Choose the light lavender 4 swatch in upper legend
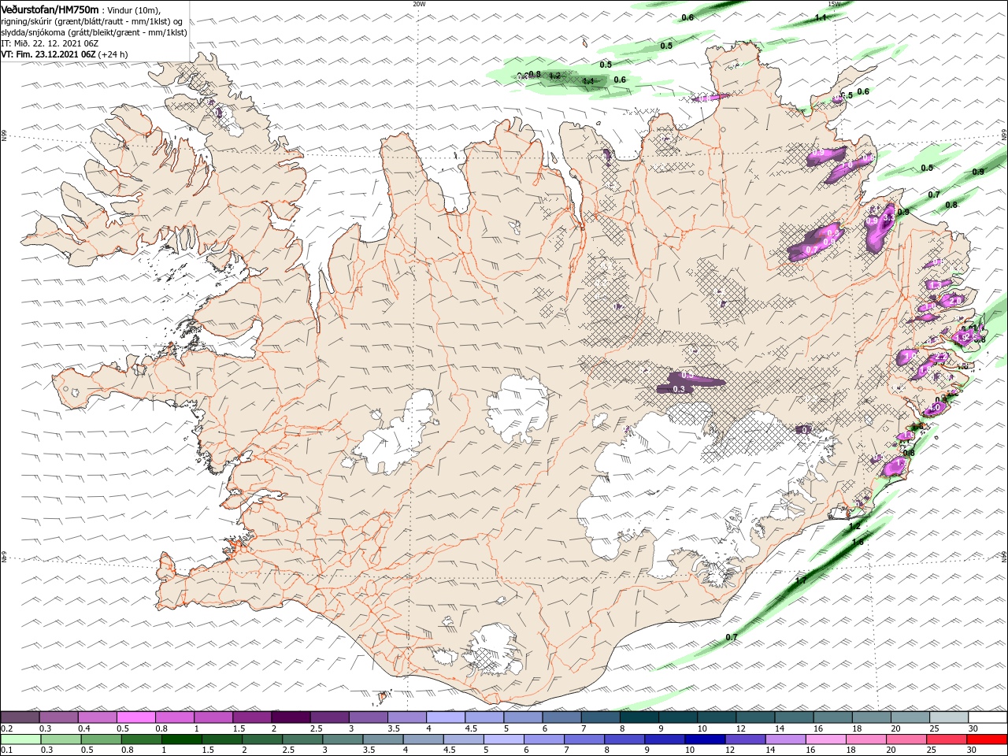1008x756 pixels. (x=446, y=717)
